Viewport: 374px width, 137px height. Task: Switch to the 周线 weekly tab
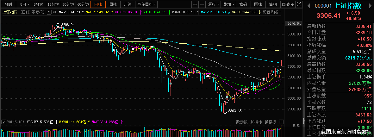pyautogui.click(x=113, y=4)
